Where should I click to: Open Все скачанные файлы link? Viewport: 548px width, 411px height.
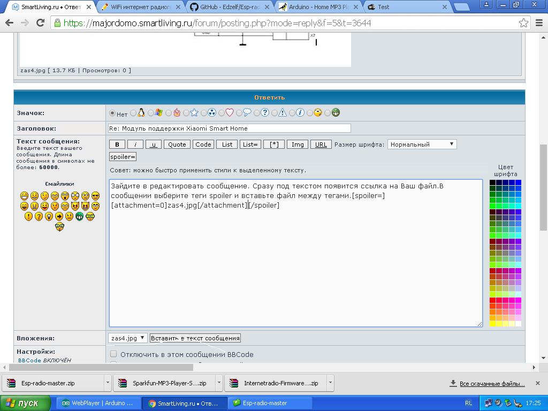click(492, 383)
